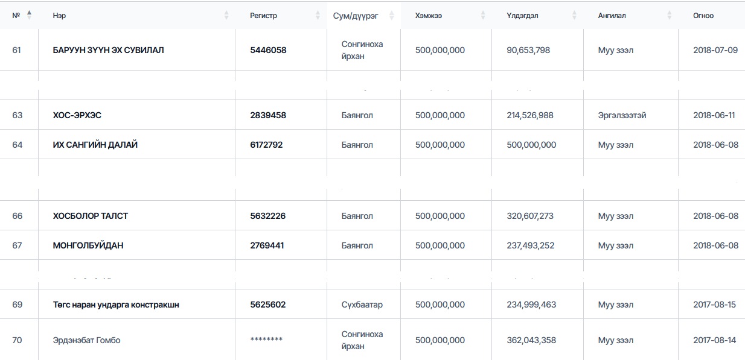Toggle sorting arrows for Хэмжээ column
This screenshot has width=745, height=360.
coord(483,16)
